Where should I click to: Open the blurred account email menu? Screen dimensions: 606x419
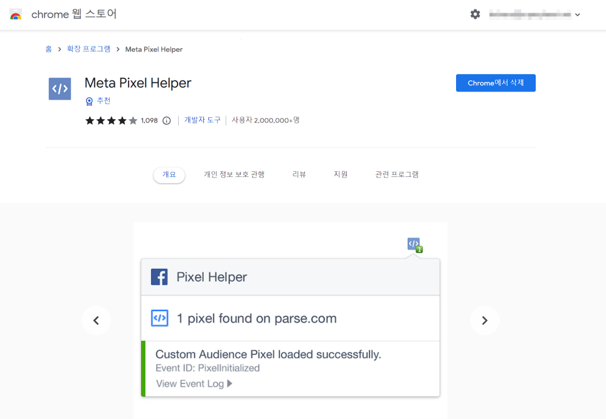(530, 14)
